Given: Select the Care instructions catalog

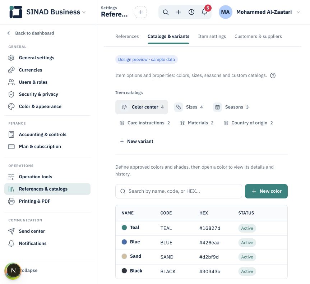Looking at the screenshot, I should point(145,123).
